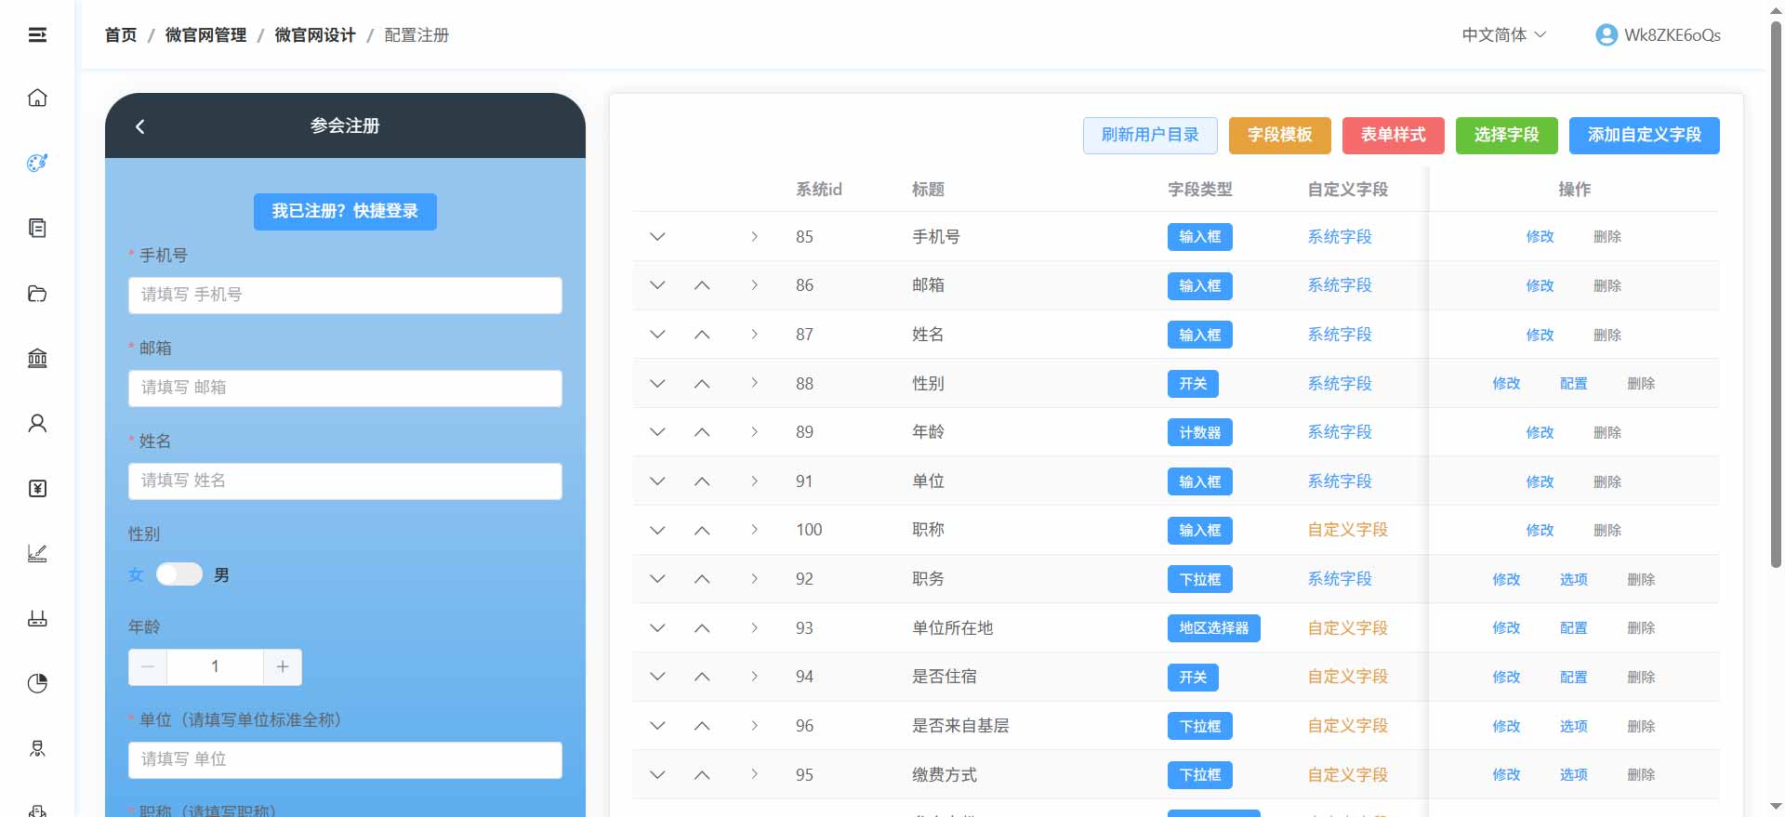Move 是否住宿 row up
Image resolution: width=1785 pixels, height=817 pixels.
(702, 677)
